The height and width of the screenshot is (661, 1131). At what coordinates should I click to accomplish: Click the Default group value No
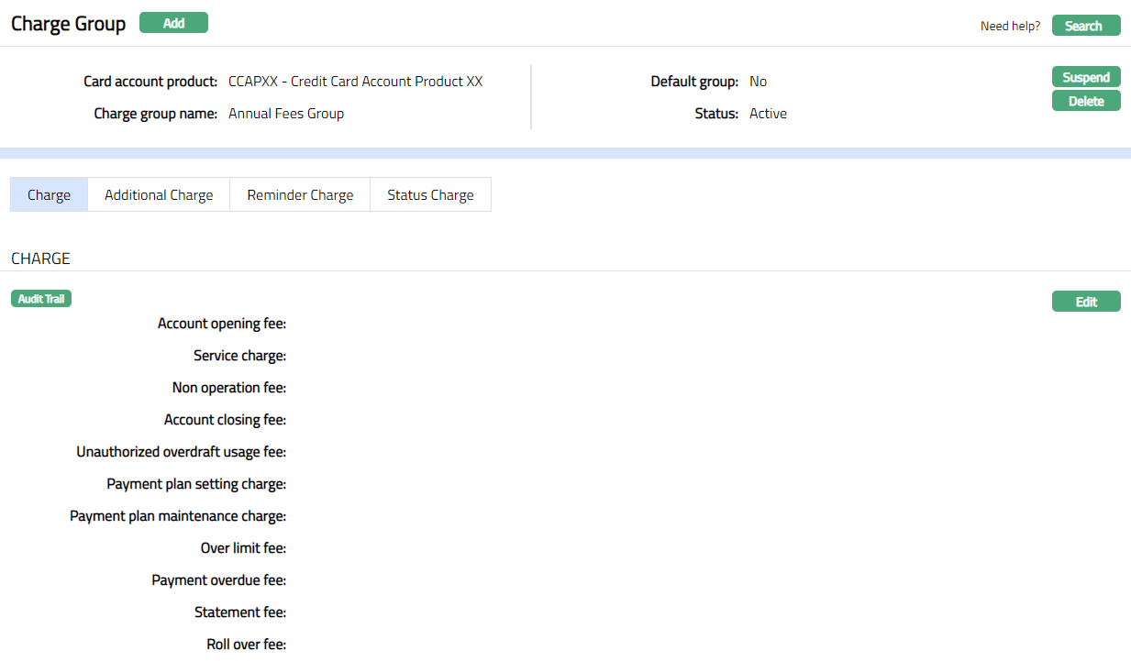point(758,82)
